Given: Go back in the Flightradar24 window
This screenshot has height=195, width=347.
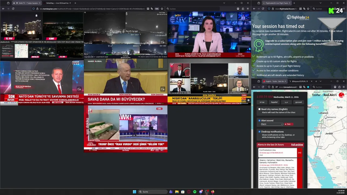Looking at the screenshot, I should click(x=254, y=9).
